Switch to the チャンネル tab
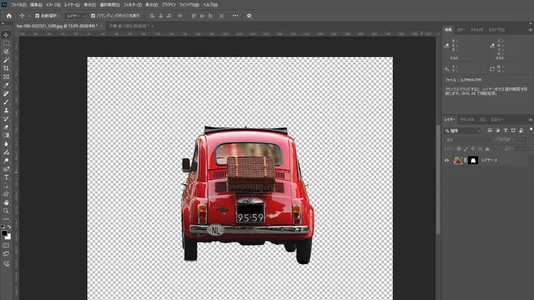The image size is (534, 300). point(467,119)
